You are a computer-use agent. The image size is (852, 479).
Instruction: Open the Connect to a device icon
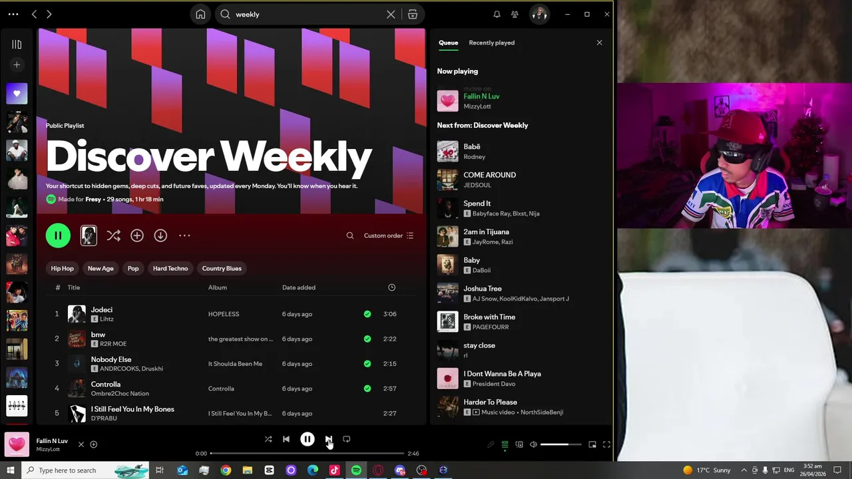click(519, 444)
